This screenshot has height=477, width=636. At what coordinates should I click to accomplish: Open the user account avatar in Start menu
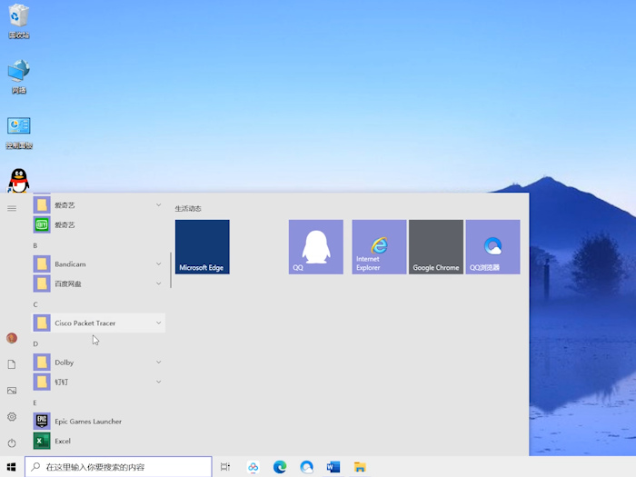coord(12,338)
